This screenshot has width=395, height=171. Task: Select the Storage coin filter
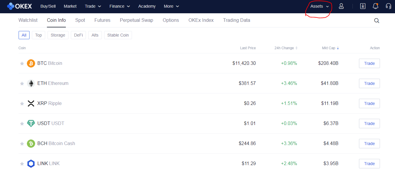tap(58, 35)
